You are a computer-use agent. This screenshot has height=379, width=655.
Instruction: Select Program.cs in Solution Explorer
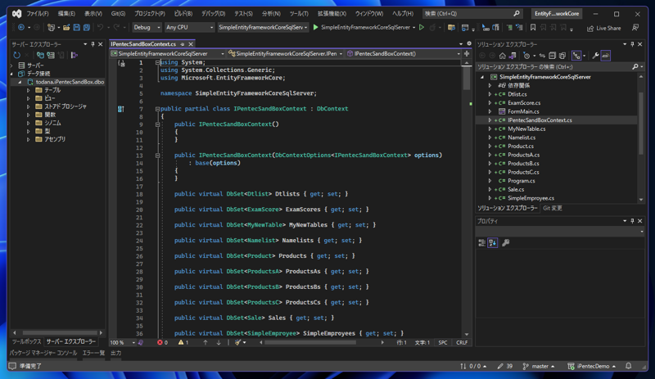pos(521,181)
